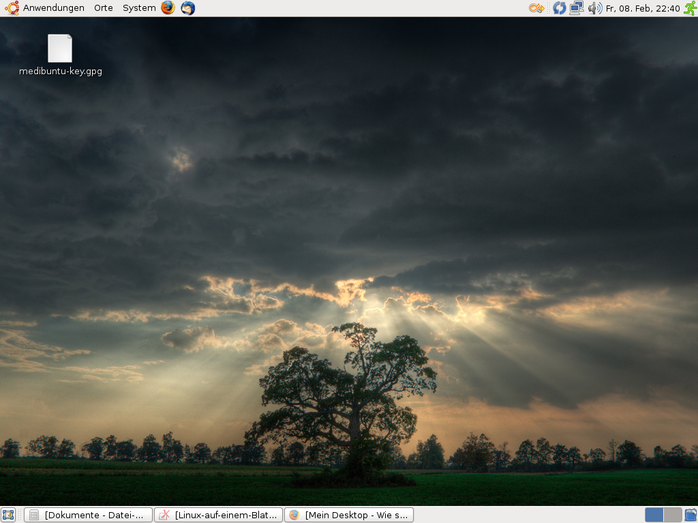Launch Thunderbird mail from the top panel
The width and height of the screenshot is (698, 523).
coord(187,8)
